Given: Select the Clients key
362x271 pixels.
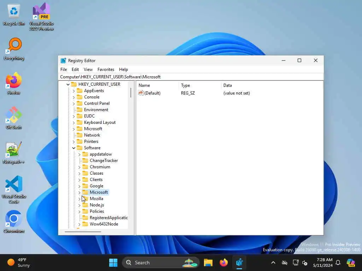Looking at the screenshot, I should (x=96, y=180).
